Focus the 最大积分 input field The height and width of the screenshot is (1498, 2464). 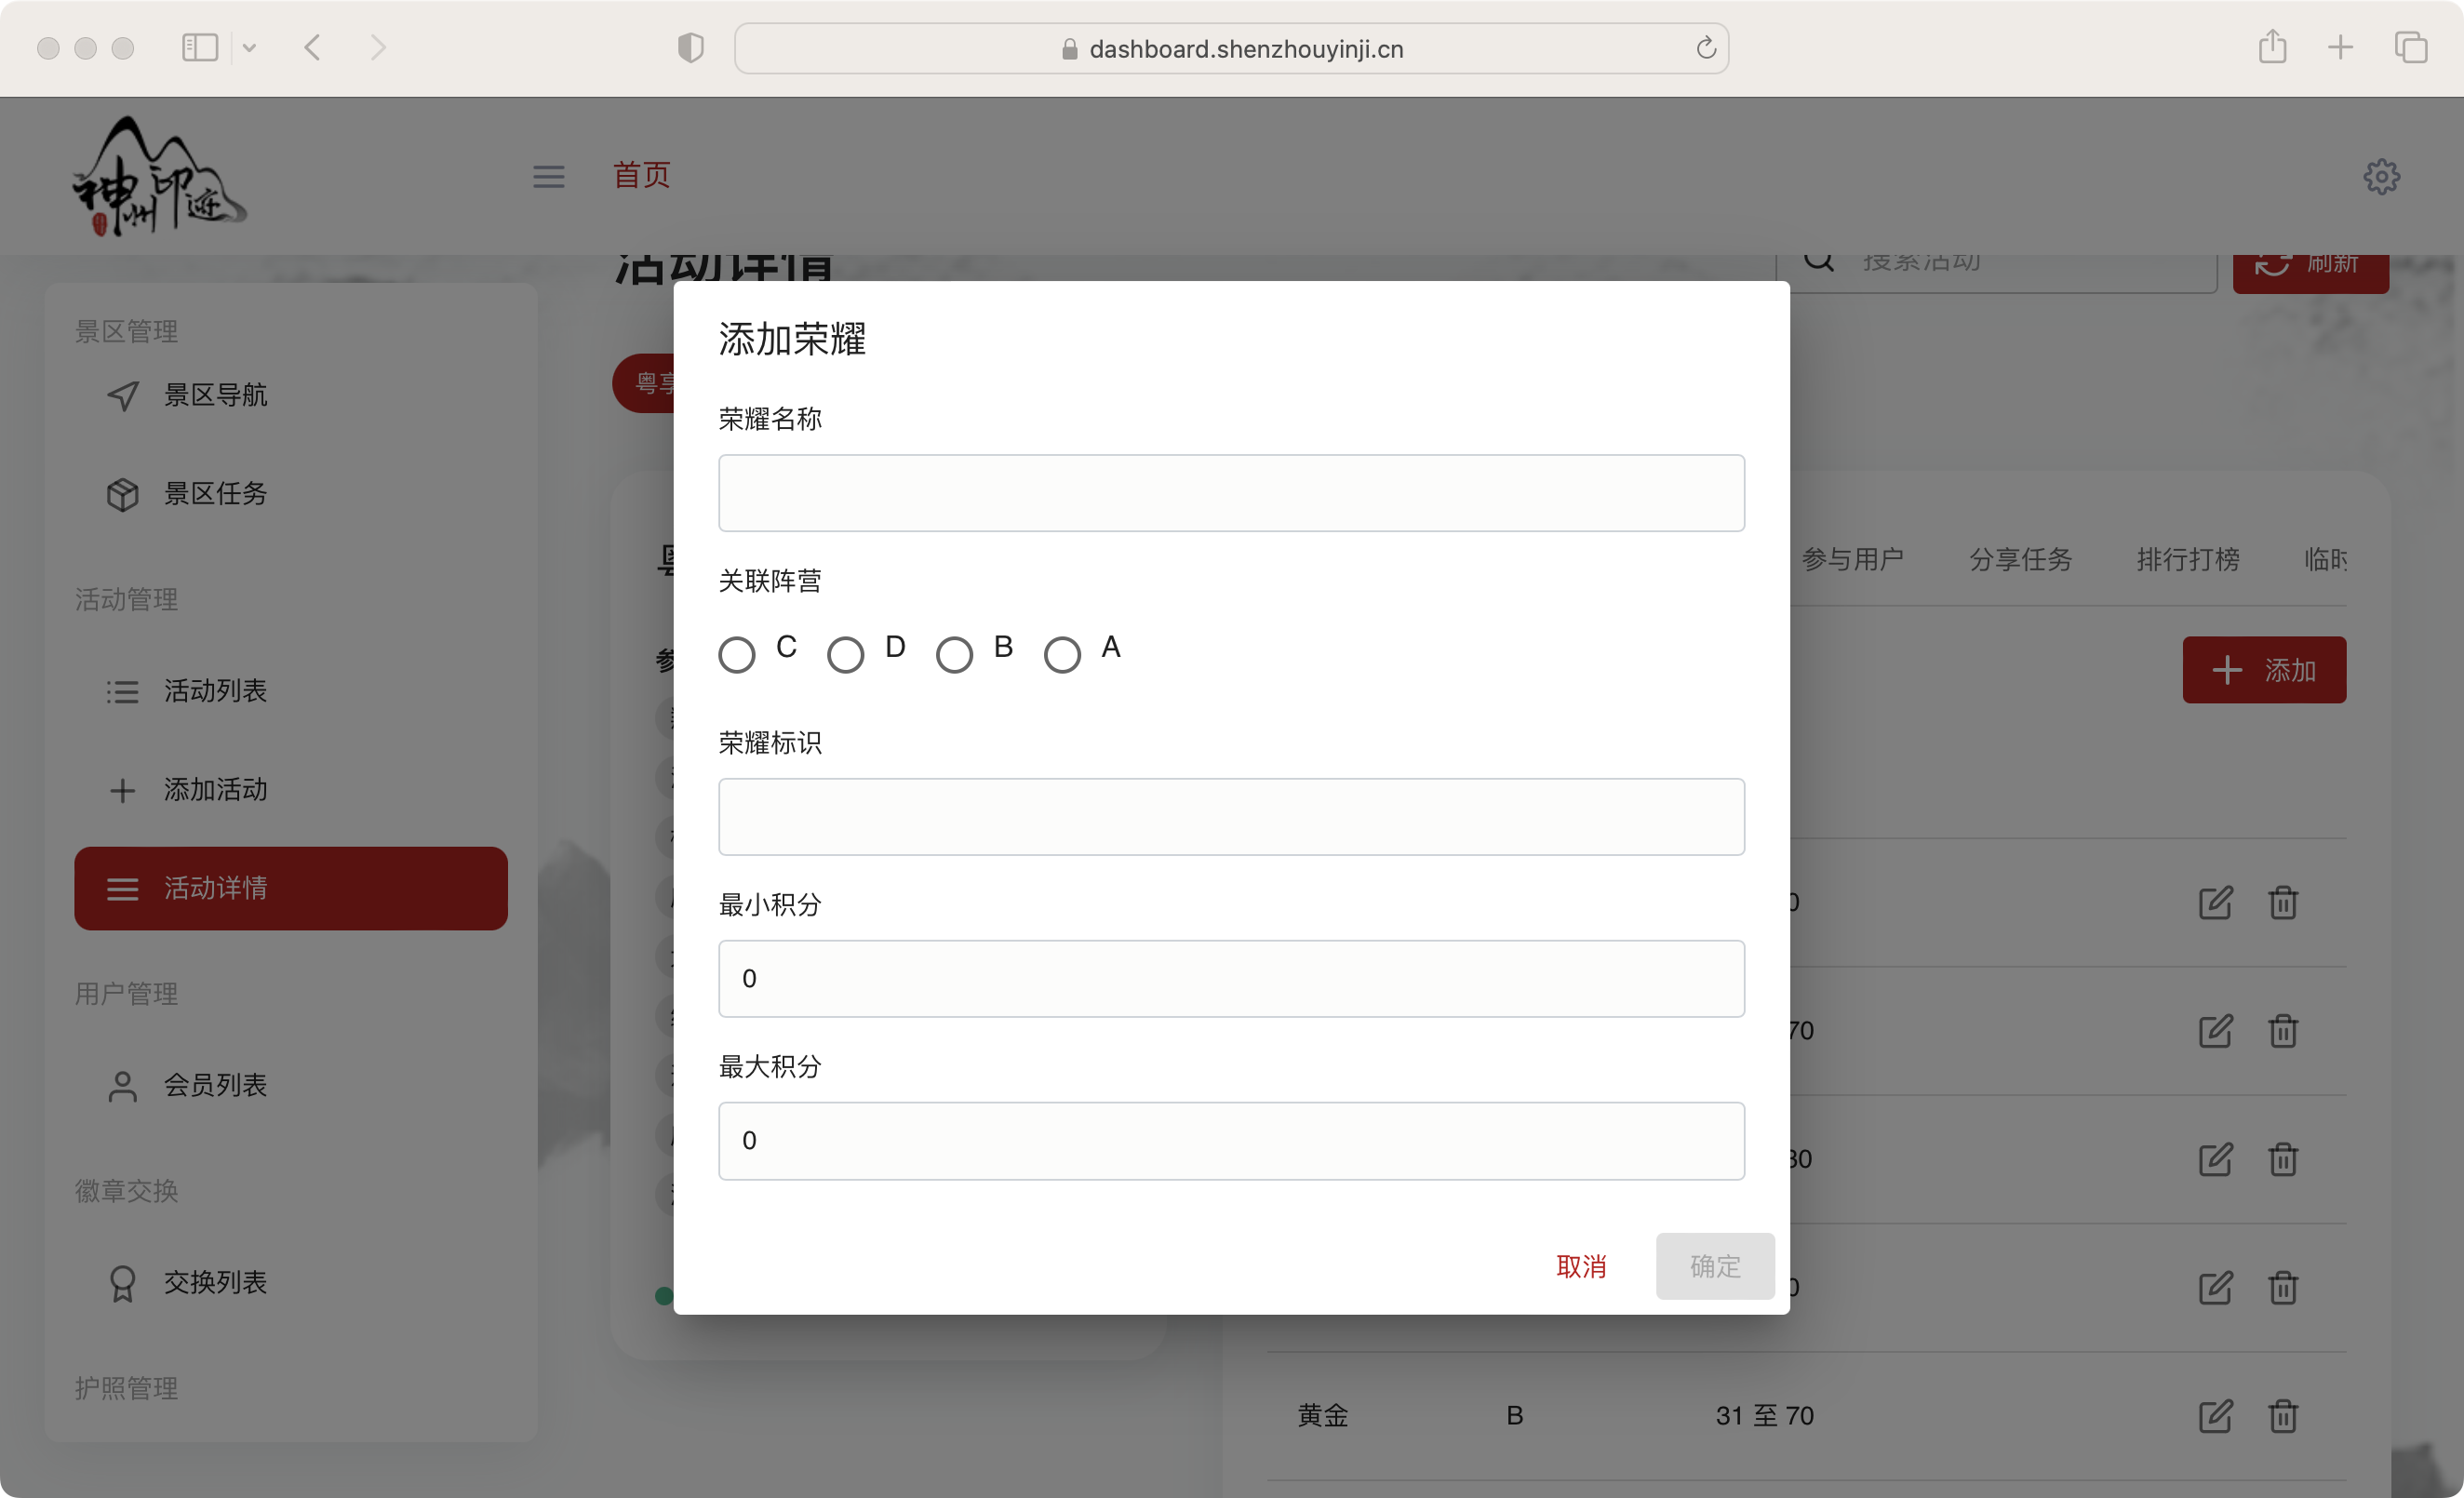(1231, 1141)
